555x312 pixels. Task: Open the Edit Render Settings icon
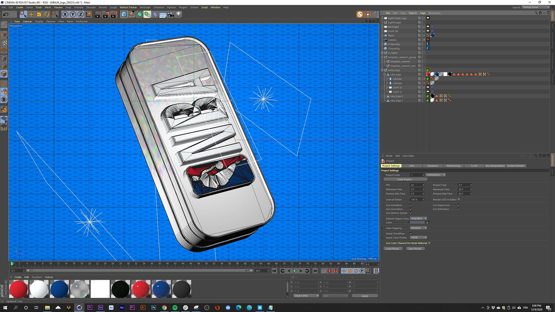114,14
